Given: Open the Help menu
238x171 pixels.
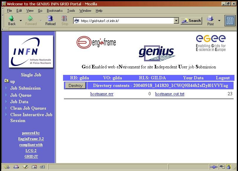Looking at the screenshot, I should [99, 11].
